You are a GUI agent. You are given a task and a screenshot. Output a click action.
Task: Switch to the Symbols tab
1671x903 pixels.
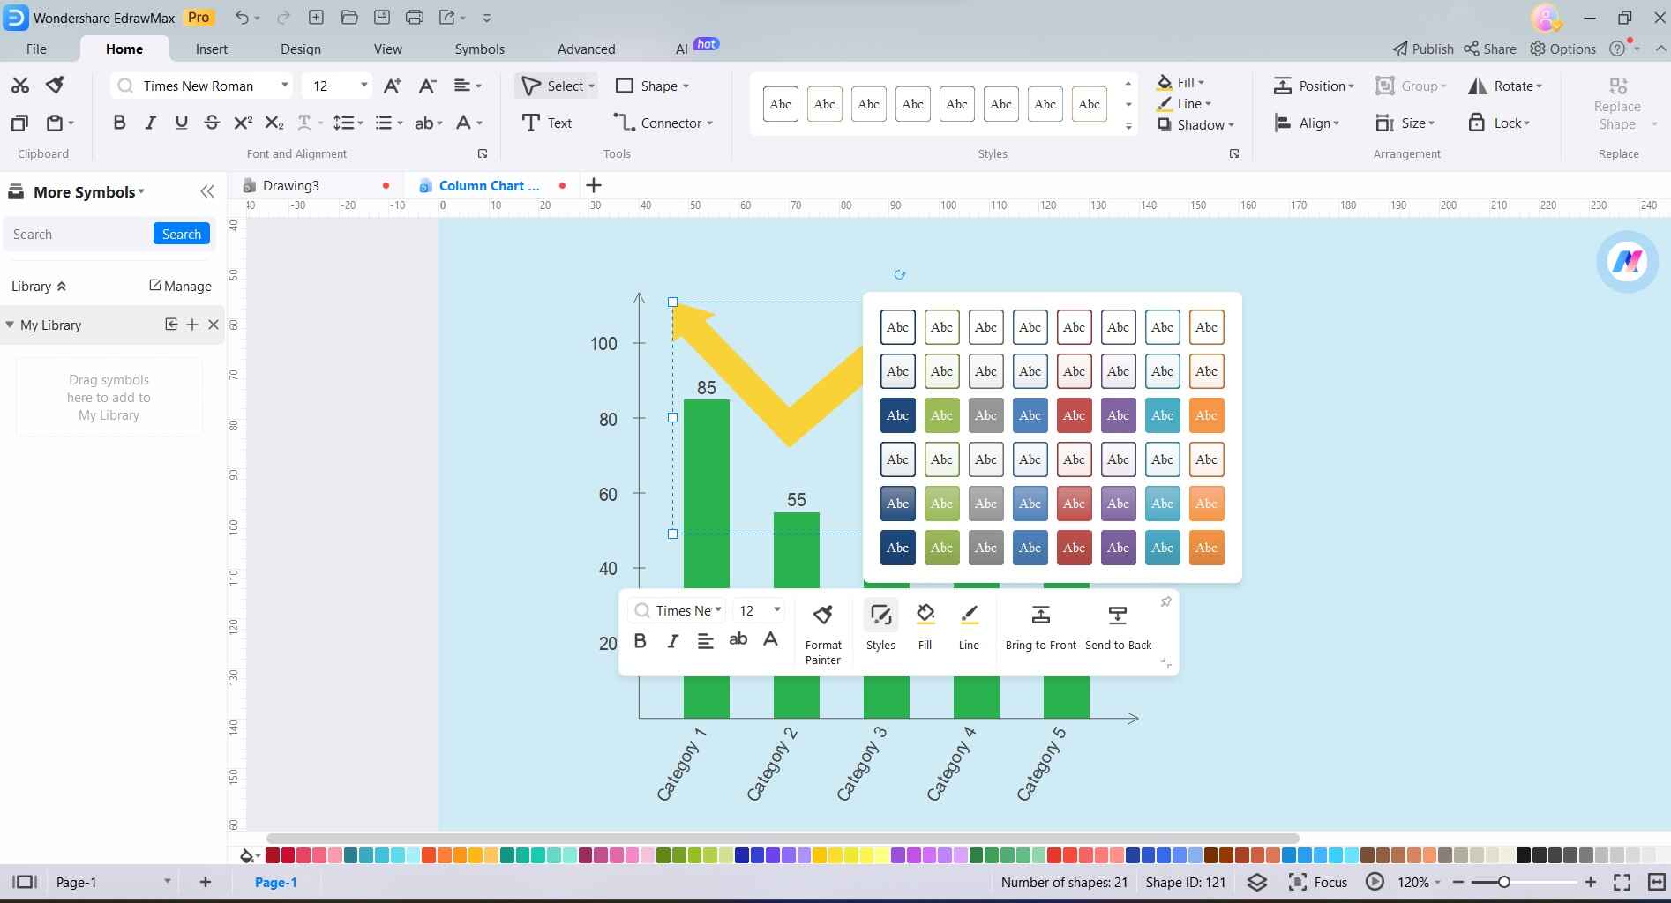[x=480, y=49]
